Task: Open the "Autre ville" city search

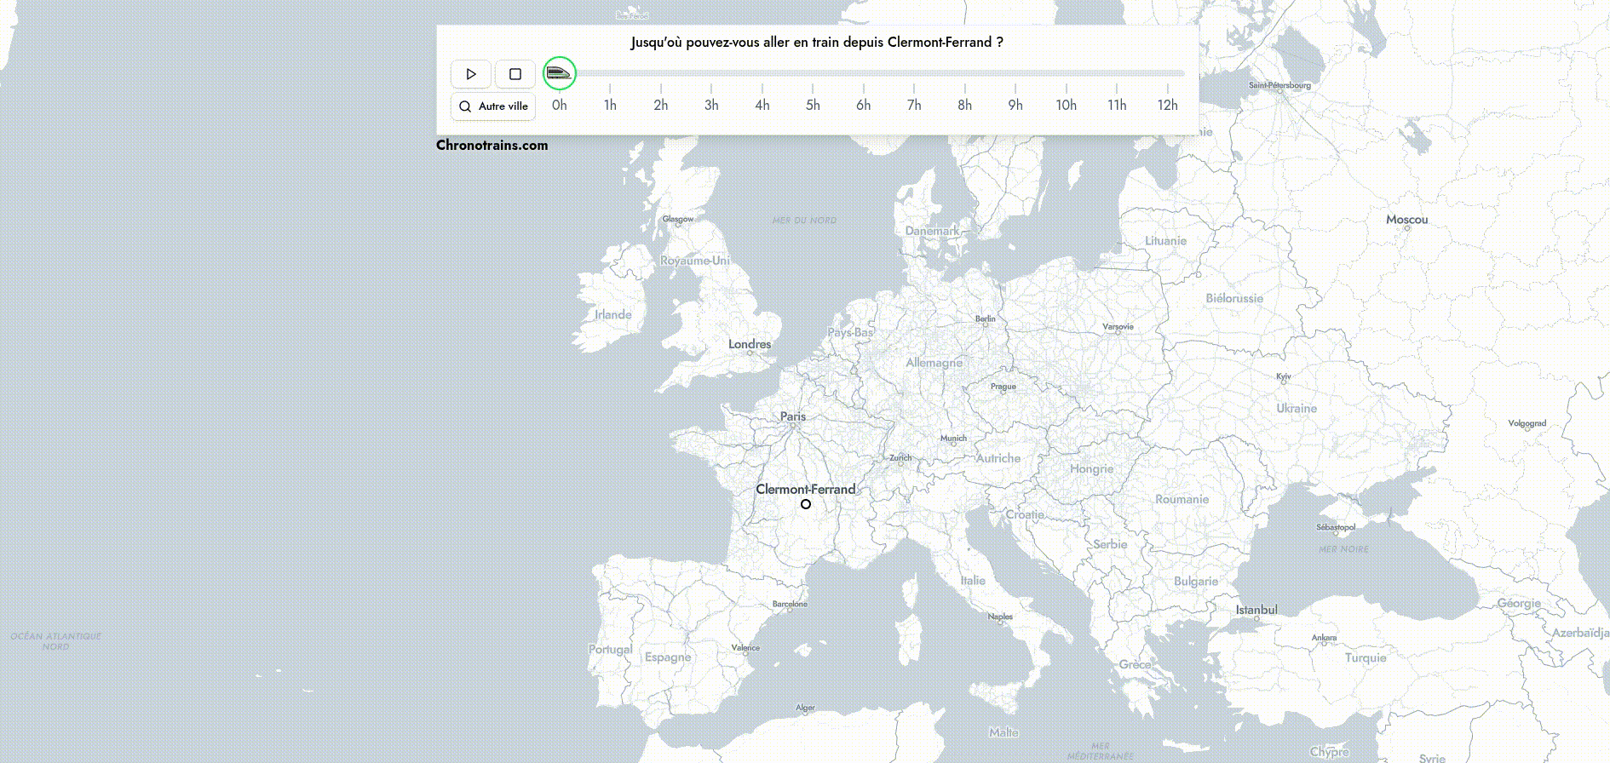Action: tap(493, 106)
